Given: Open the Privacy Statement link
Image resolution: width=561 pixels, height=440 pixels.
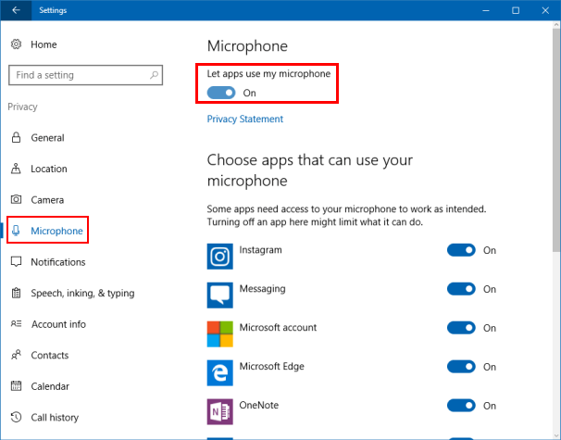Looking at the screenshot, I should pos(244,119).
